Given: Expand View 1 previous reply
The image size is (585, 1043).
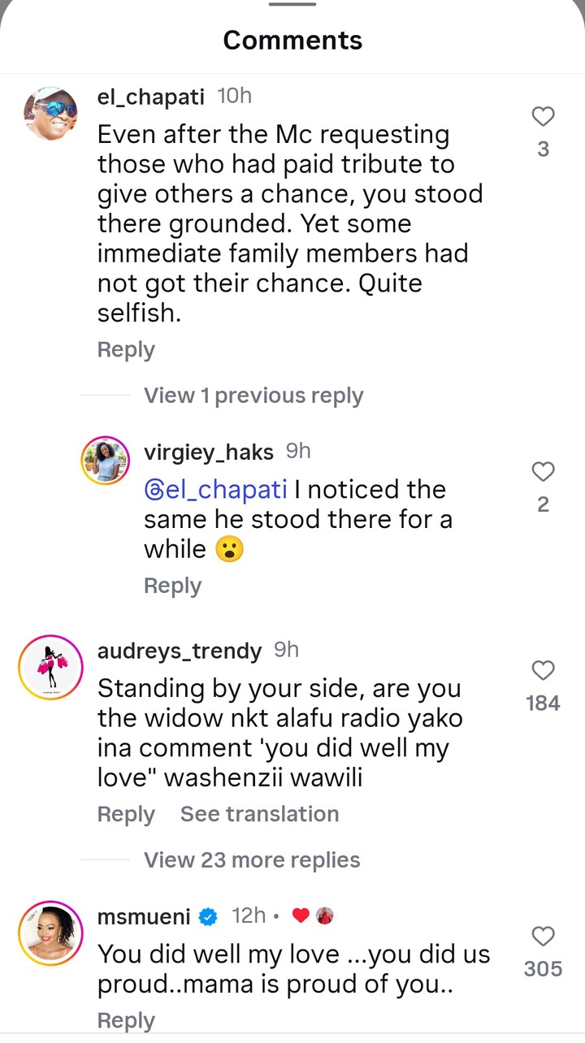Looking at the screenshot, I should (x=253, y=396).
